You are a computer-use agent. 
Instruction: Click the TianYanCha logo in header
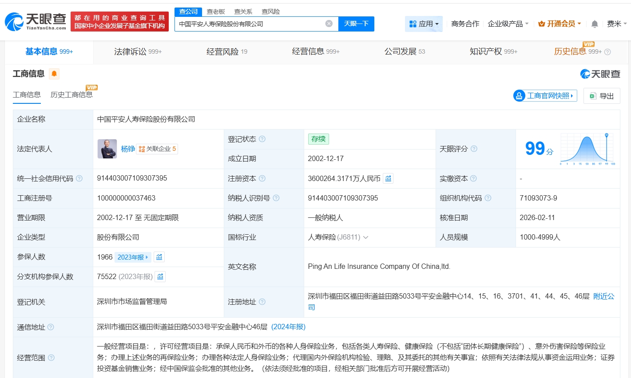tap(36, 21)
